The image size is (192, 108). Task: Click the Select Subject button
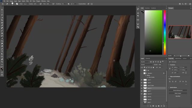coord(178,93)
